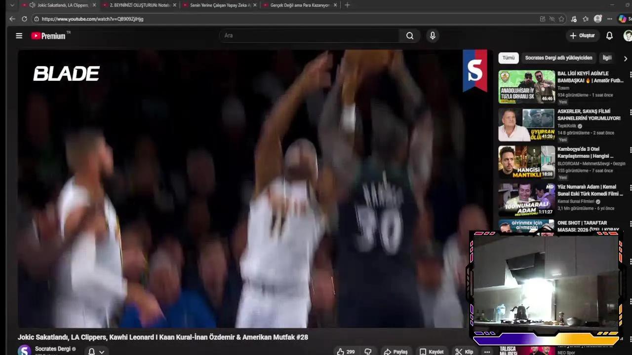The height and width of the screenshot is (355, 632).
Task: Open the browser profile icon
Action: pyautogui.click(x=598, y=19)
